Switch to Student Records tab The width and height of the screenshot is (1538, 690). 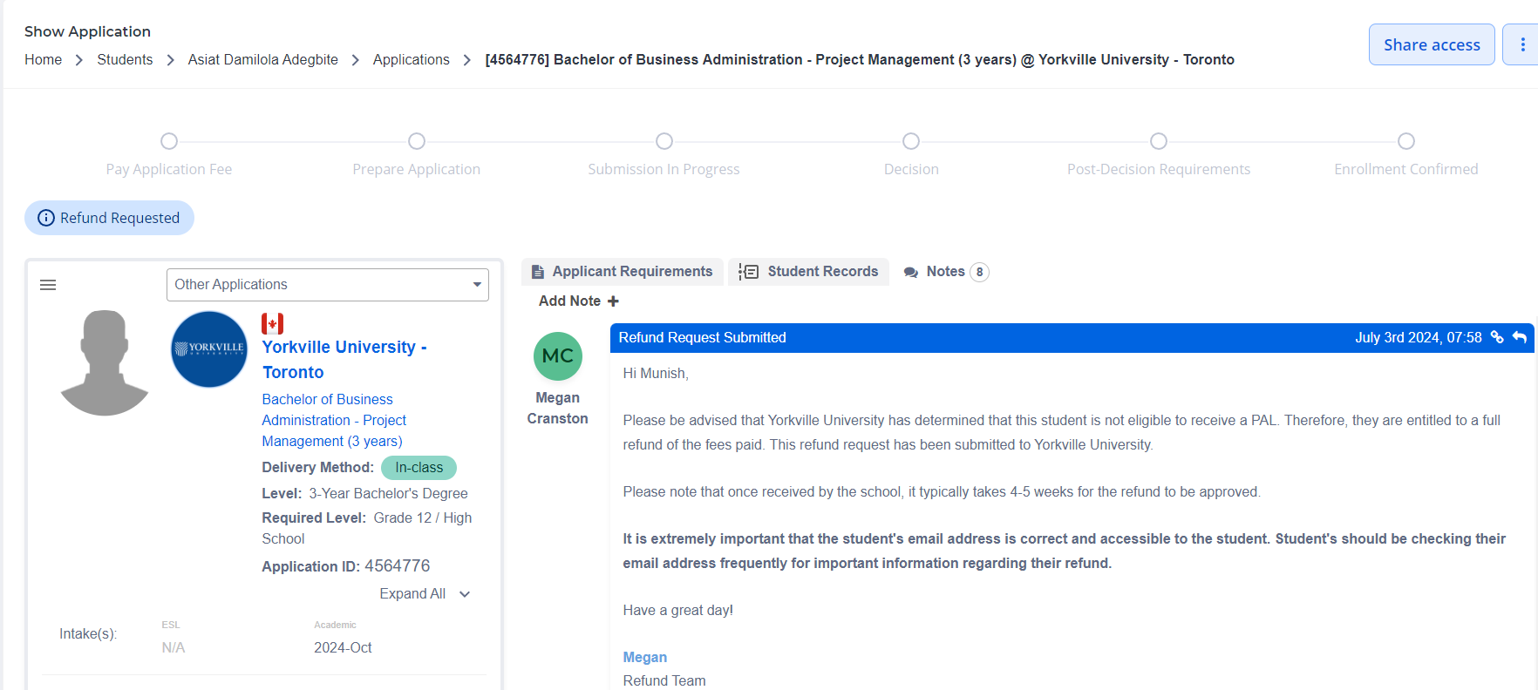coord(808,272)
